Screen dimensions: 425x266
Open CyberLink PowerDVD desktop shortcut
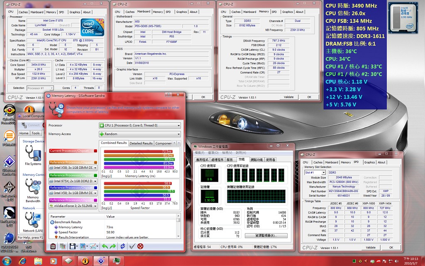pyautogui.click(x=9, y=114)
